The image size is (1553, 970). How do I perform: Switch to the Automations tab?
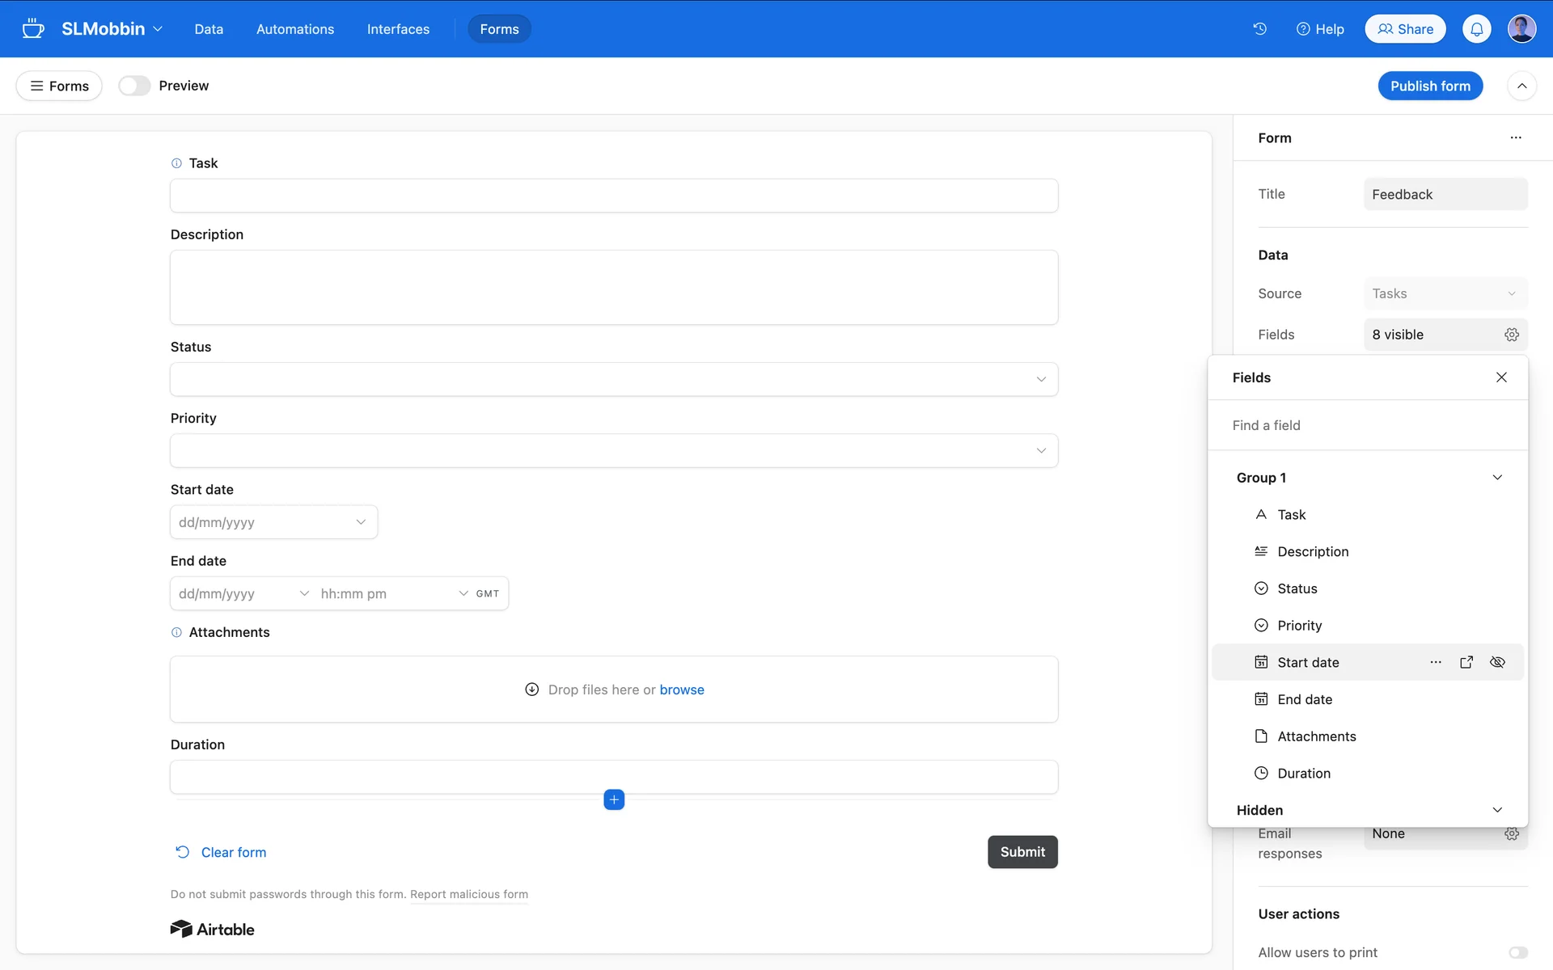point(295,29)
